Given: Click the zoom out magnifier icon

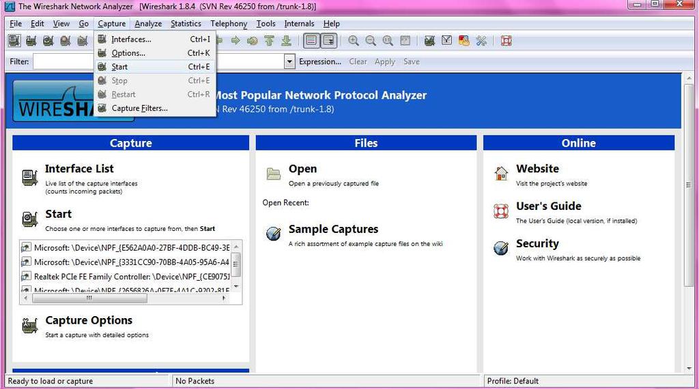Looking at the screenshot, I should click(x=371, y=41).
